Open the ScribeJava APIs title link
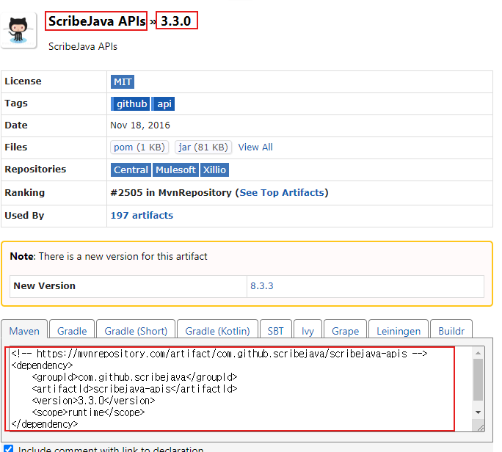The height and width of the screenshot is (452, 502). [97, 21]
